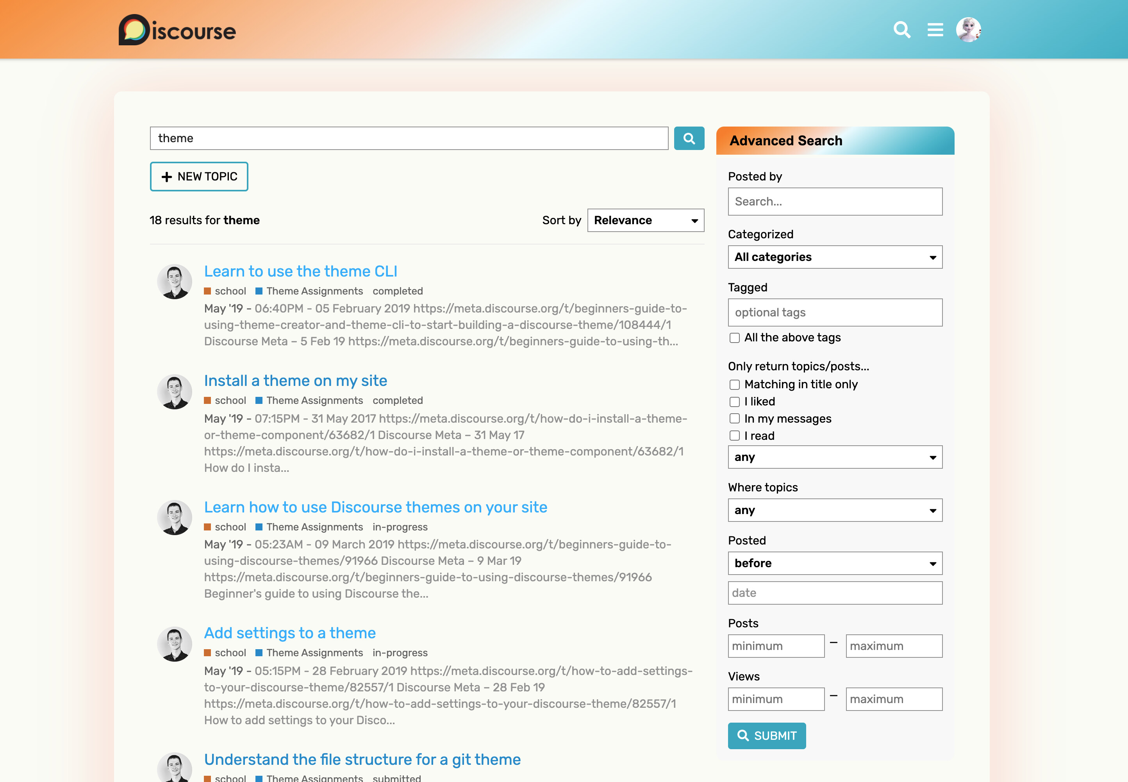Image resolution: width=1128 pixels, height=782 pixels.
Task: Open the Posted before dropdown
Action: 835,564
